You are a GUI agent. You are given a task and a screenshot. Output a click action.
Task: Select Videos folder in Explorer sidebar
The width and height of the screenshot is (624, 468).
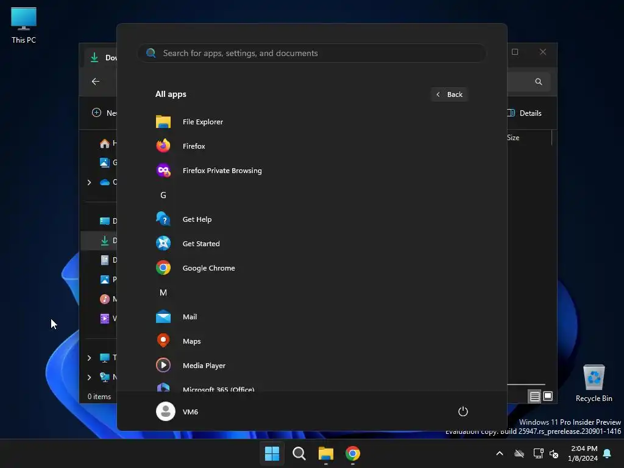[x=107, y=318]
